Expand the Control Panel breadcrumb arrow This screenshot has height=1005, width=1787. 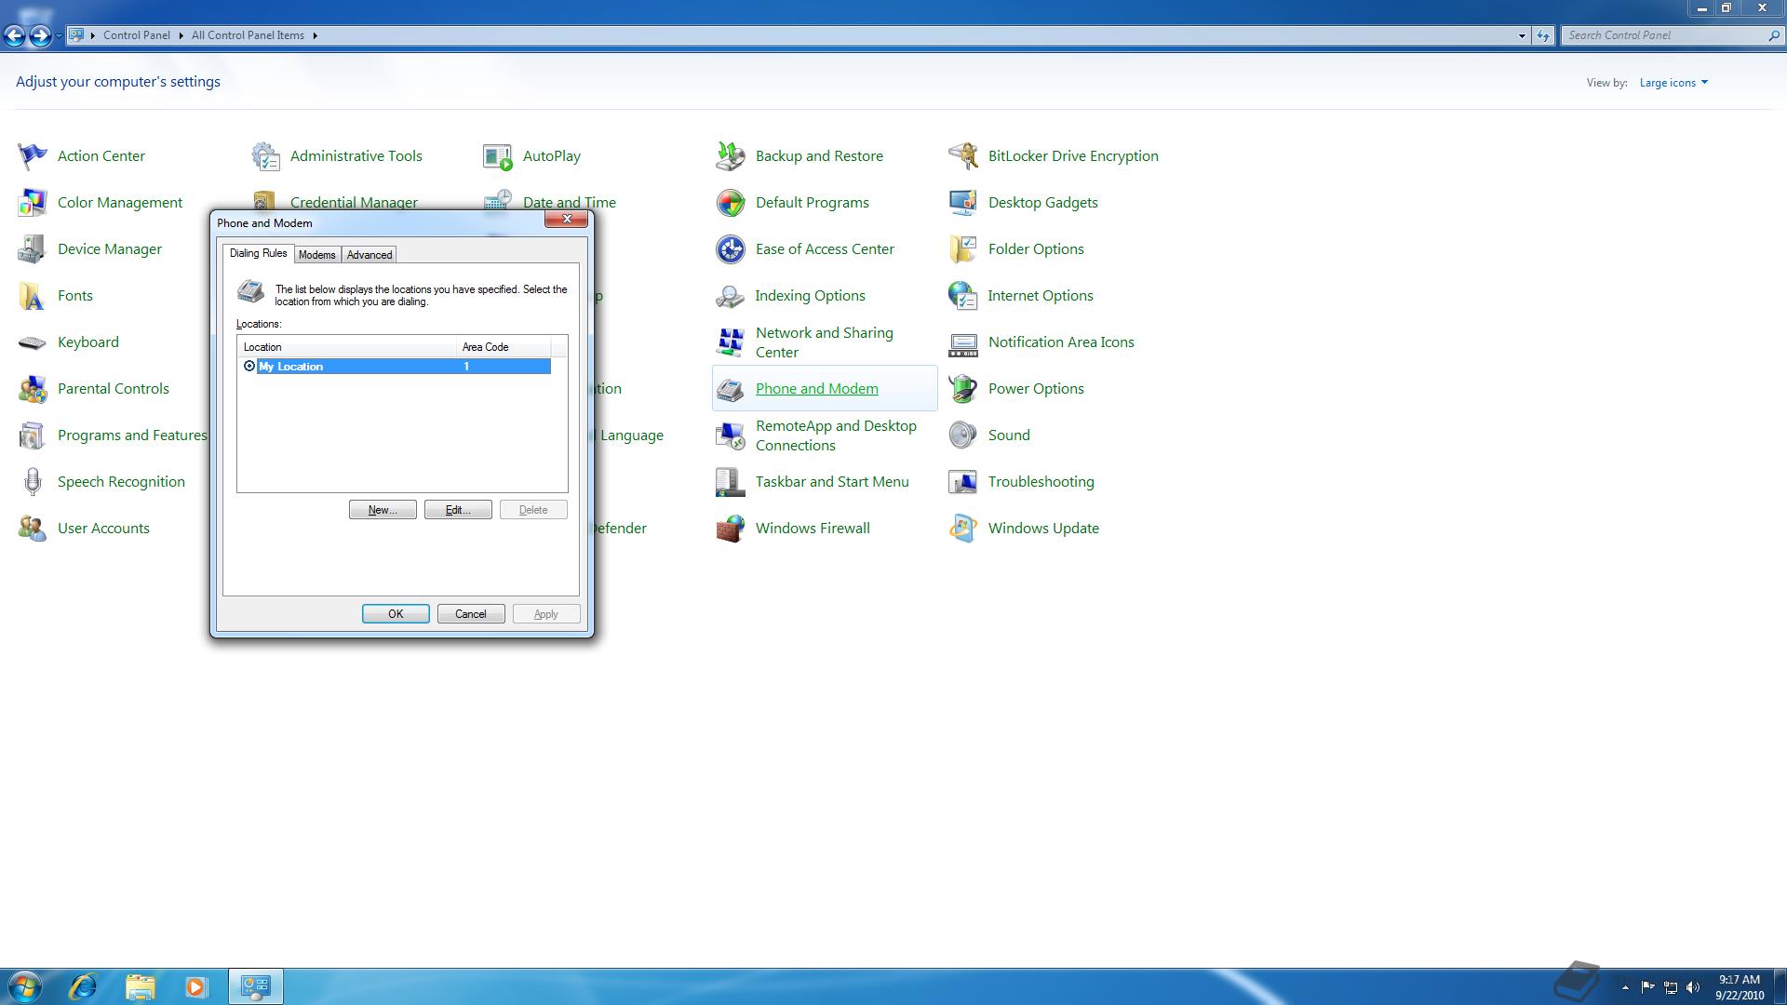tap(181, 35)
